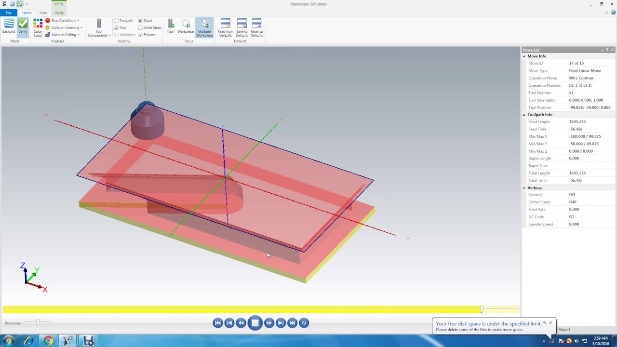Run the simulation backward

coord(241,323)
